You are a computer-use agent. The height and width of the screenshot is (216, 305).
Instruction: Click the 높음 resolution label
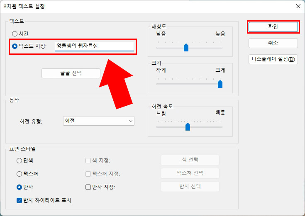click(x=220, y=34)
